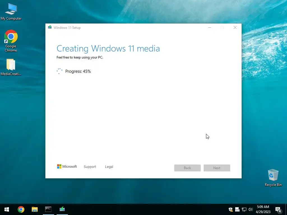Show the calendar via the 5:09 AM clock
Screen dimensions: 287x215
tap(263, 209)
